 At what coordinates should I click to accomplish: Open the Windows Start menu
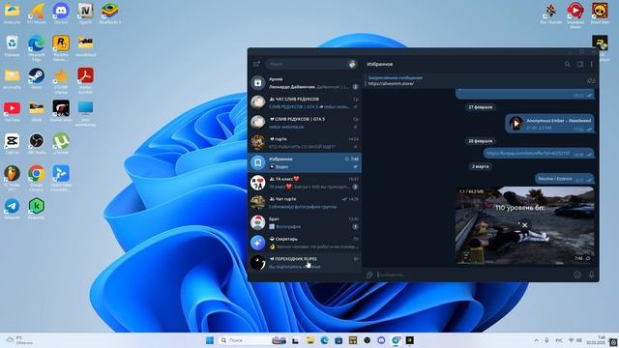[x=210, y=340]
